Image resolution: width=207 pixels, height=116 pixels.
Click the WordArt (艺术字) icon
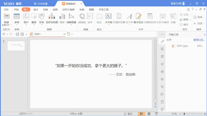click(129, 16)
